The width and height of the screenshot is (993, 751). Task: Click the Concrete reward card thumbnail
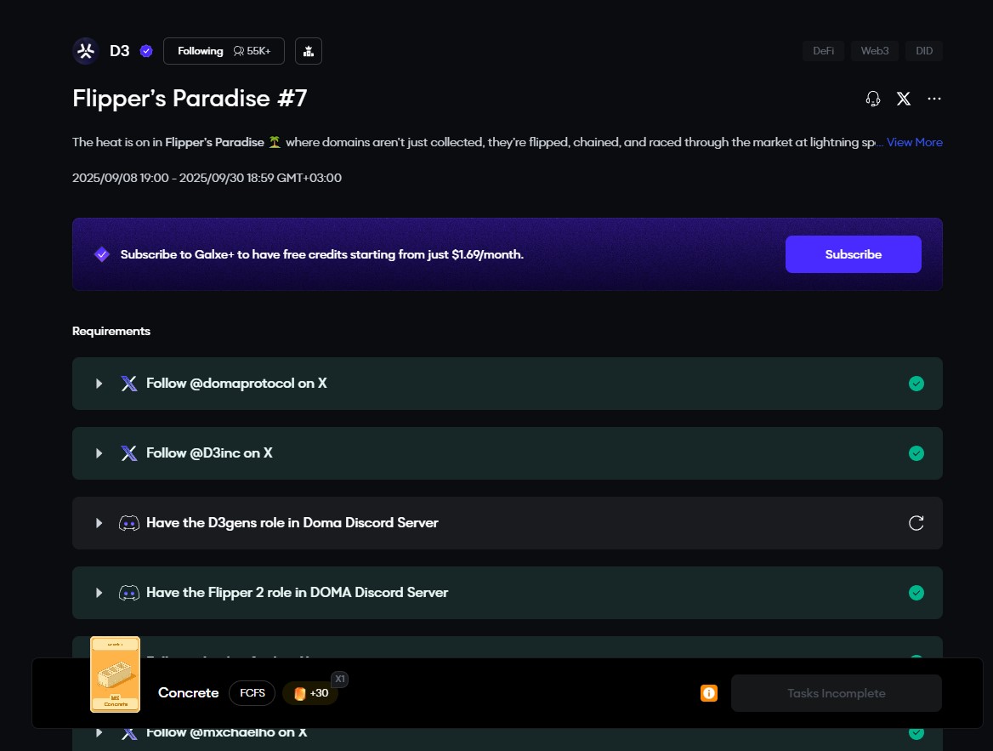click(x=115, y=674)
